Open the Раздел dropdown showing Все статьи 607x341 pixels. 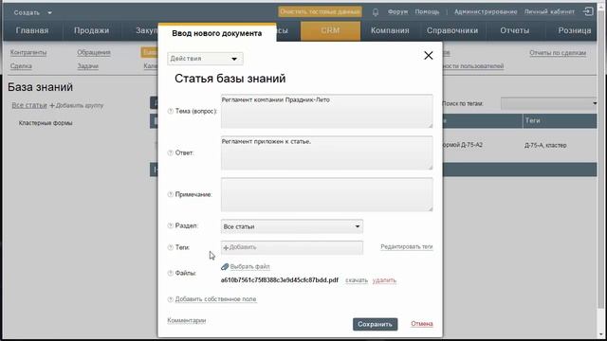tap(292, 226)
